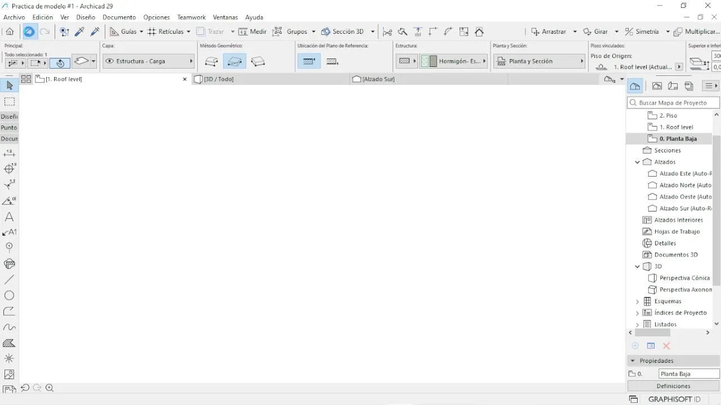Click the Trim icon next to scissors

click(x=403, y=31)
